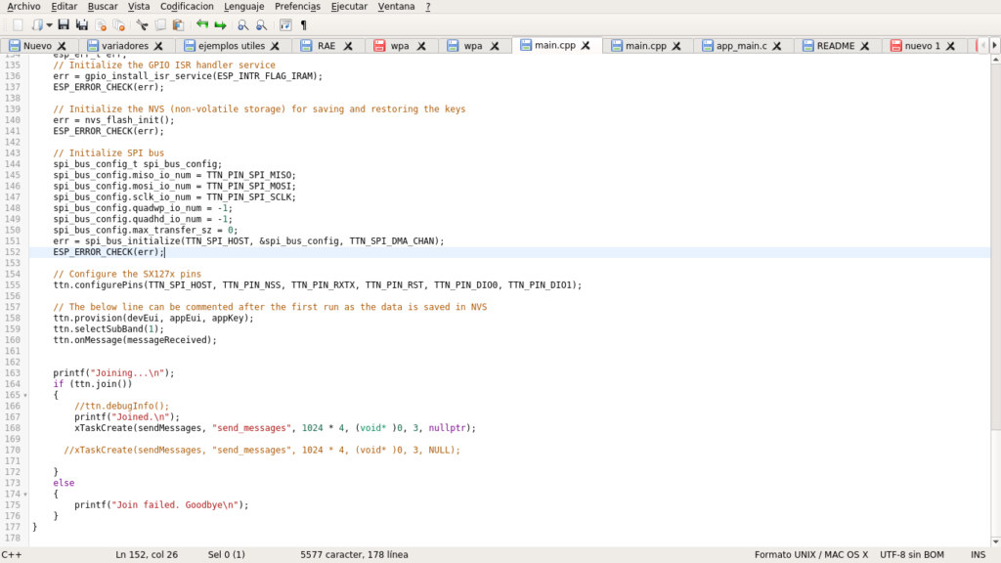Click the Open file toolbar icon
The width and height of the screenshot is (1001, 563).
pyautogui.click(x=38, y=24)
